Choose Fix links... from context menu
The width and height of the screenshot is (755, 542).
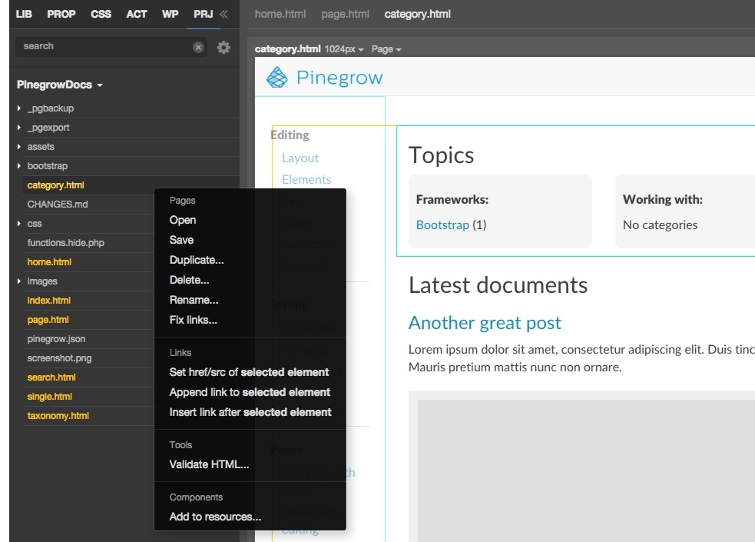tap(193, 320)
